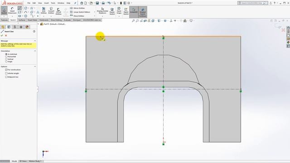Expand the Part tree node arrow
290x163 pixels.
pos(39,24)
